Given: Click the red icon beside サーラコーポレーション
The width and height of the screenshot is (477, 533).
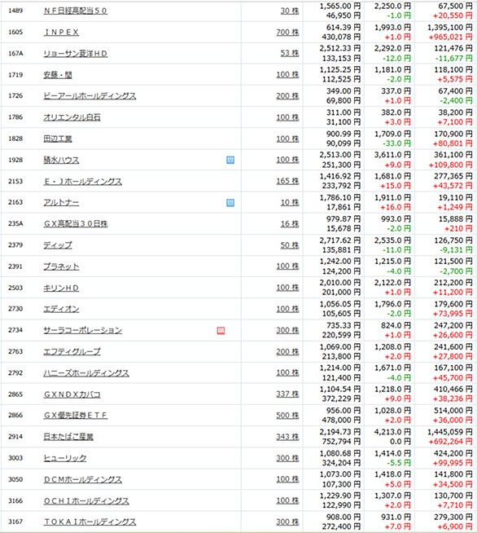Looking at the screenshot, I should click(x=221, y=330).
